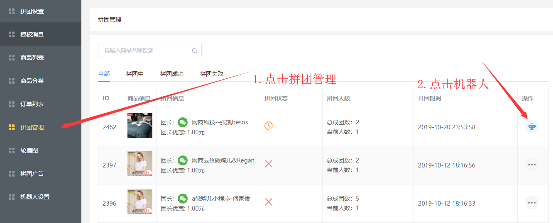The height and width of the screenshot is (223, 553).
Task: Focus the 请输入商品名称搜索 search field
Action: (x=150, y=51)
